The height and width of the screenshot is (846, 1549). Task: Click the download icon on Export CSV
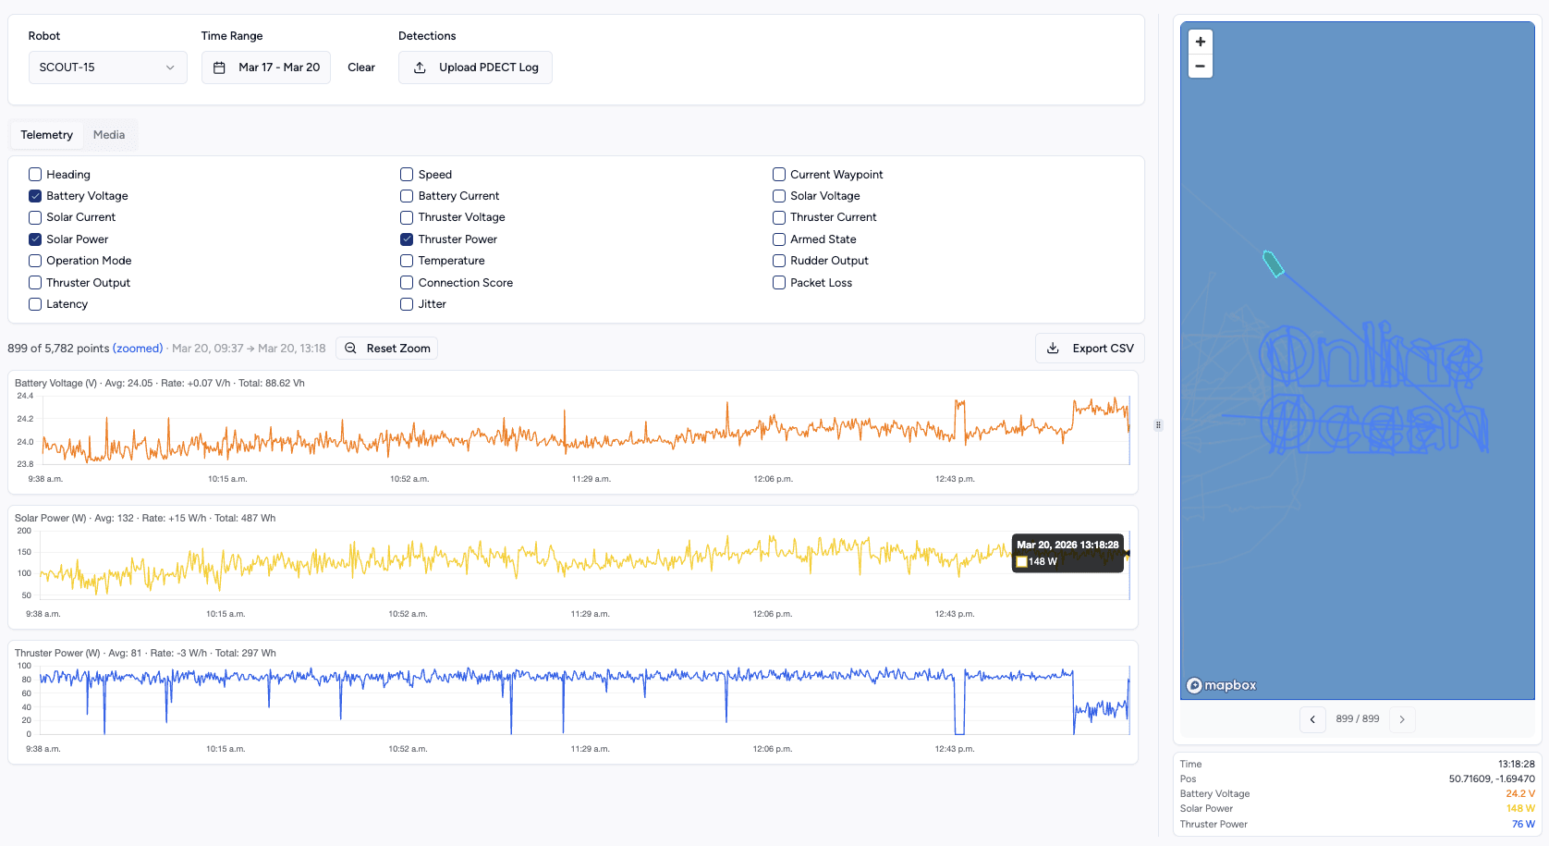pyautogui.click(x=1053, y=348)
